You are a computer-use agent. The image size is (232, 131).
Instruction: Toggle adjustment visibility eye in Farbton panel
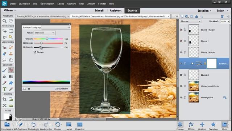[x=29, y=89]
